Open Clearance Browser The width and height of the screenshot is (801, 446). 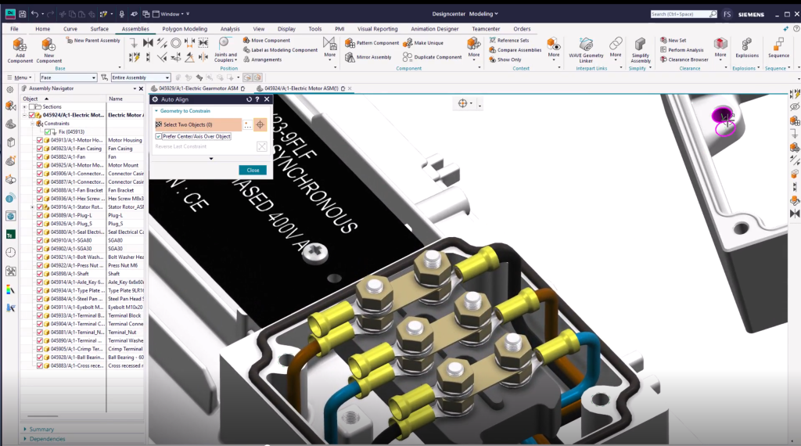coord(684,59)
